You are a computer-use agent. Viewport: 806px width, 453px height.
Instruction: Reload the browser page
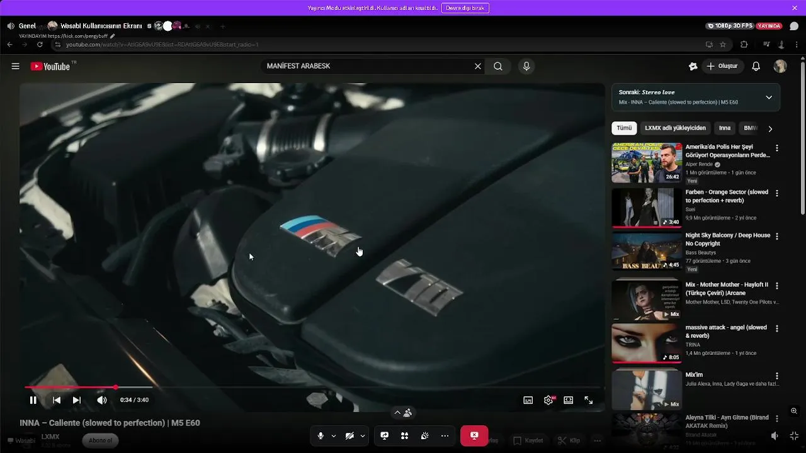point(40,45)
